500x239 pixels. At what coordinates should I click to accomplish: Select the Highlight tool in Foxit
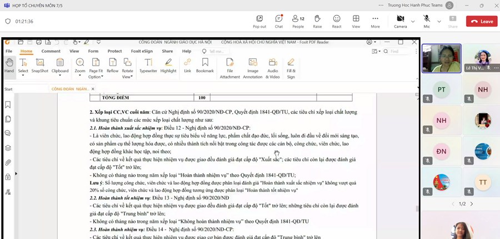pos(168,65)
